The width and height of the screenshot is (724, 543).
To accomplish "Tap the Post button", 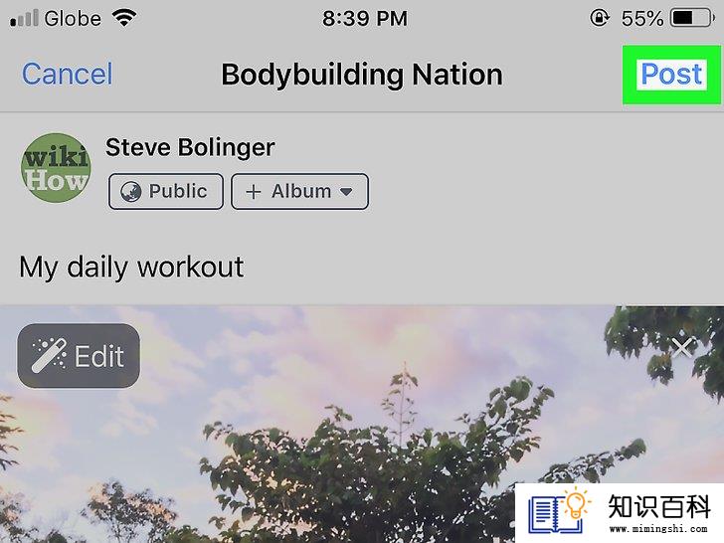I will [x=671, y=75].
